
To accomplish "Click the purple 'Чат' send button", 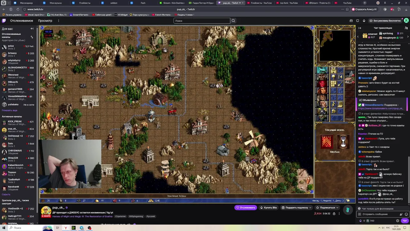I will tap(405, 221).
